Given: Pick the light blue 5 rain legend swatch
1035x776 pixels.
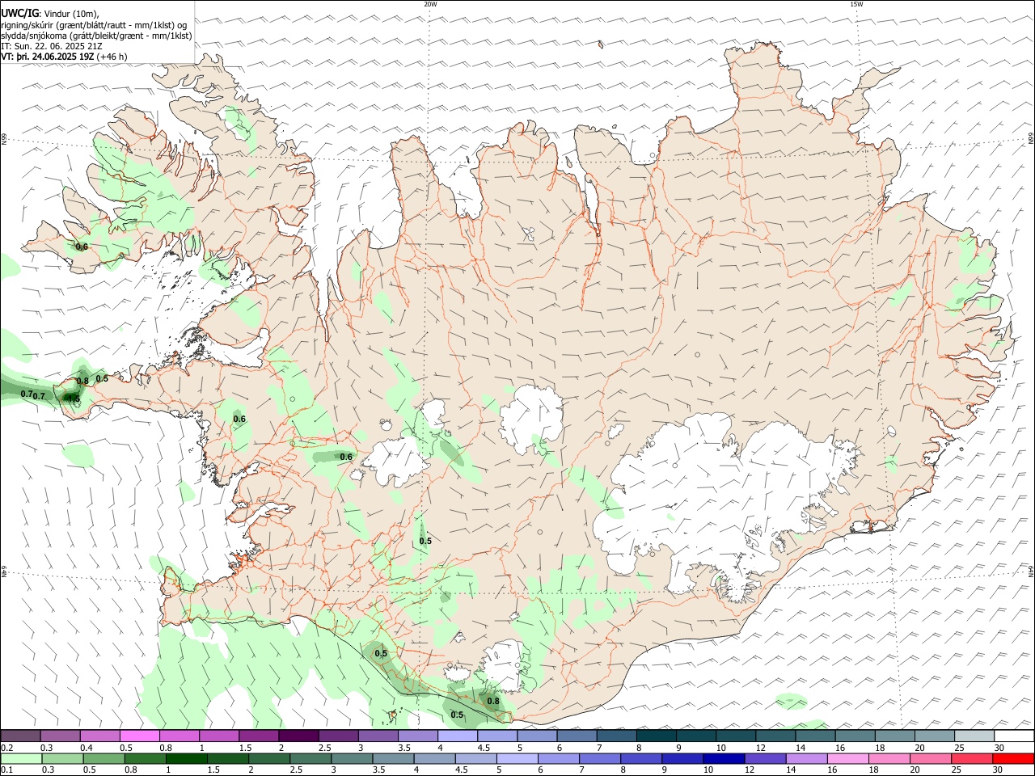Looking at the screenshot, I should 517,758.
